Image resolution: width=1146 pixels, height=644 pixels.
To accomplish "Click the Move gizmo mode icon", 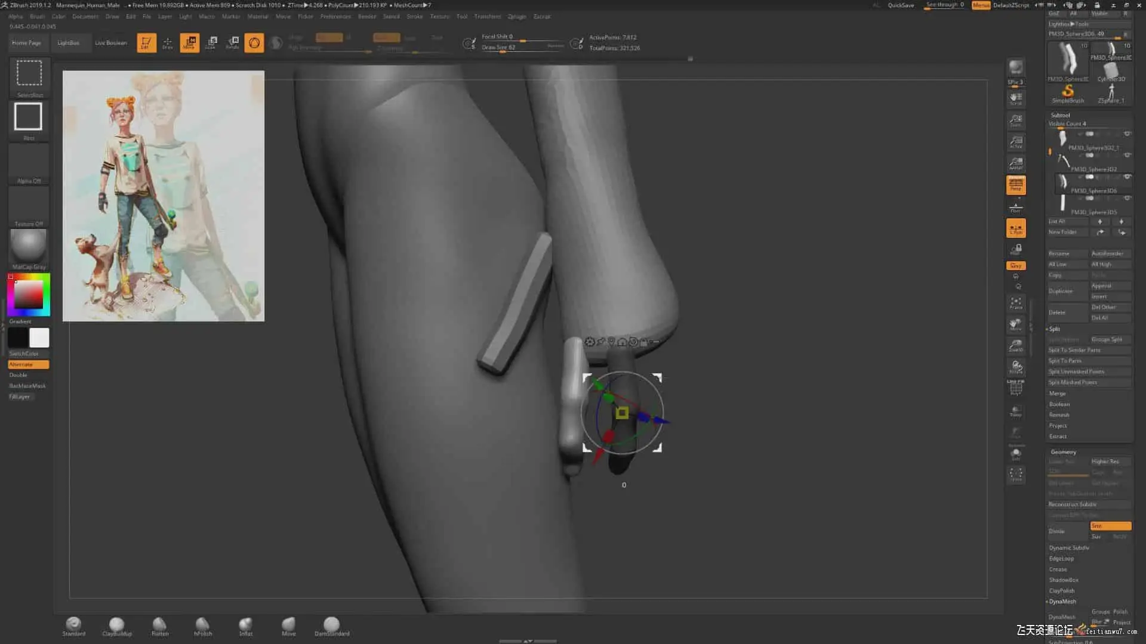I will point(189,42).
